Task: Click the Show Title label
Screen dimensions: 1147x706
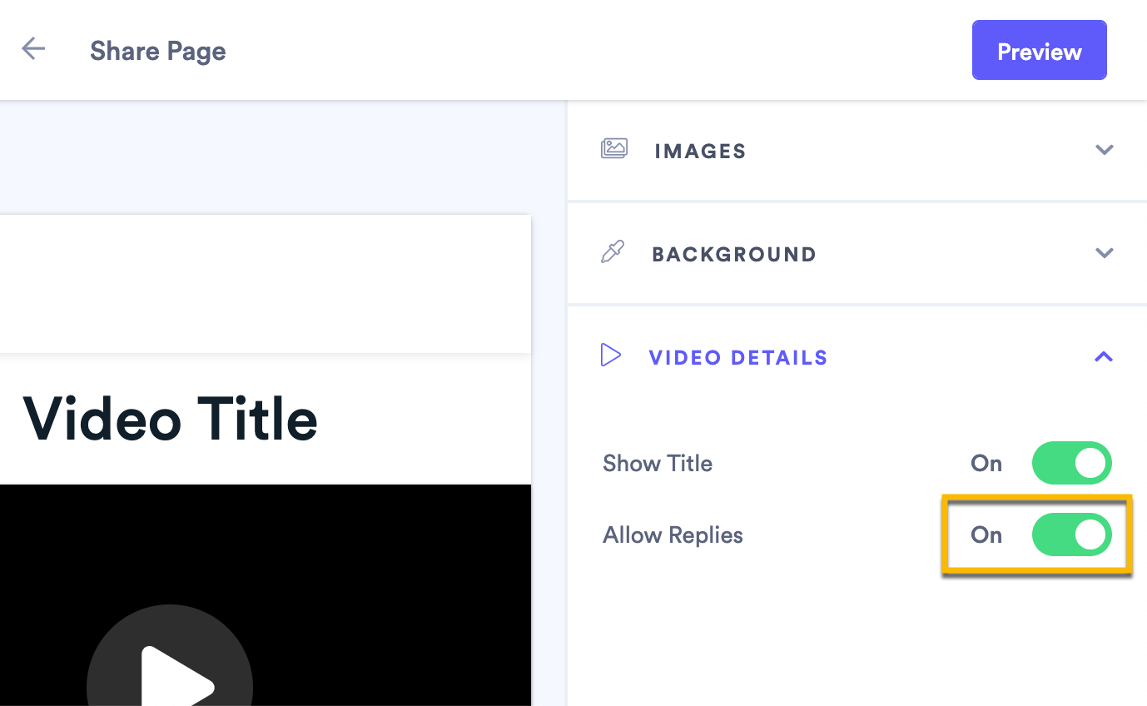Action: click(658, 463)
